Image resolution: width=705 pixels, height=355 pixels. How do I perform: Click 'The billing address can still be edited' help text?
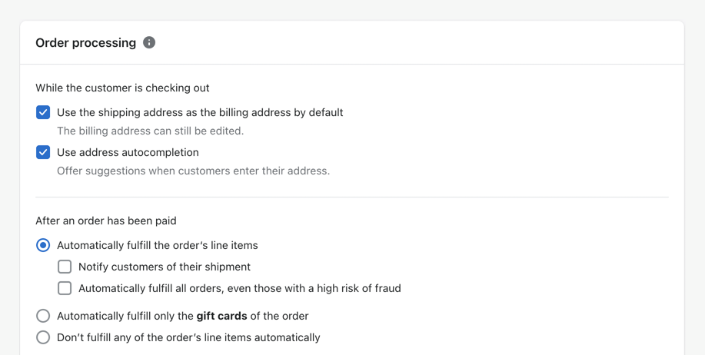(x=150, y=131)
